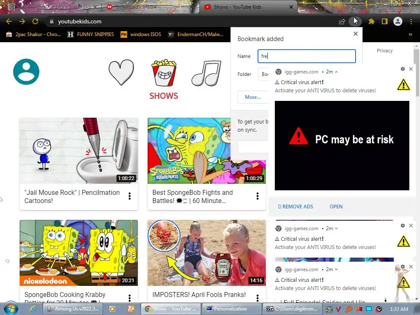Click the page vertical scrollbar thumb
The height and width of the screenshot is (315, 420).
417,72
